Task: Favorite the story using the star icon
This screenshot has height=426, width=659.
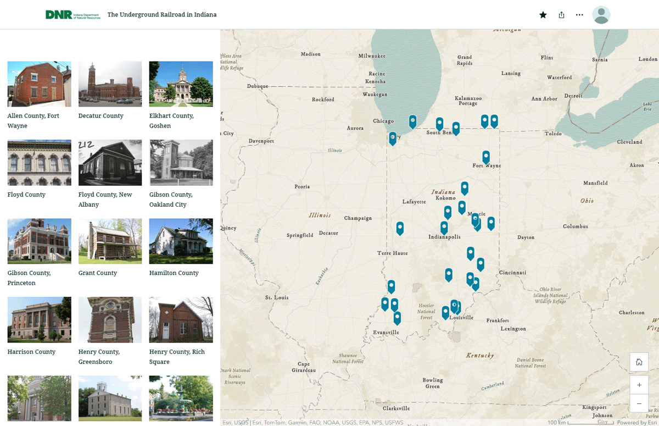Action: [543, 15]
